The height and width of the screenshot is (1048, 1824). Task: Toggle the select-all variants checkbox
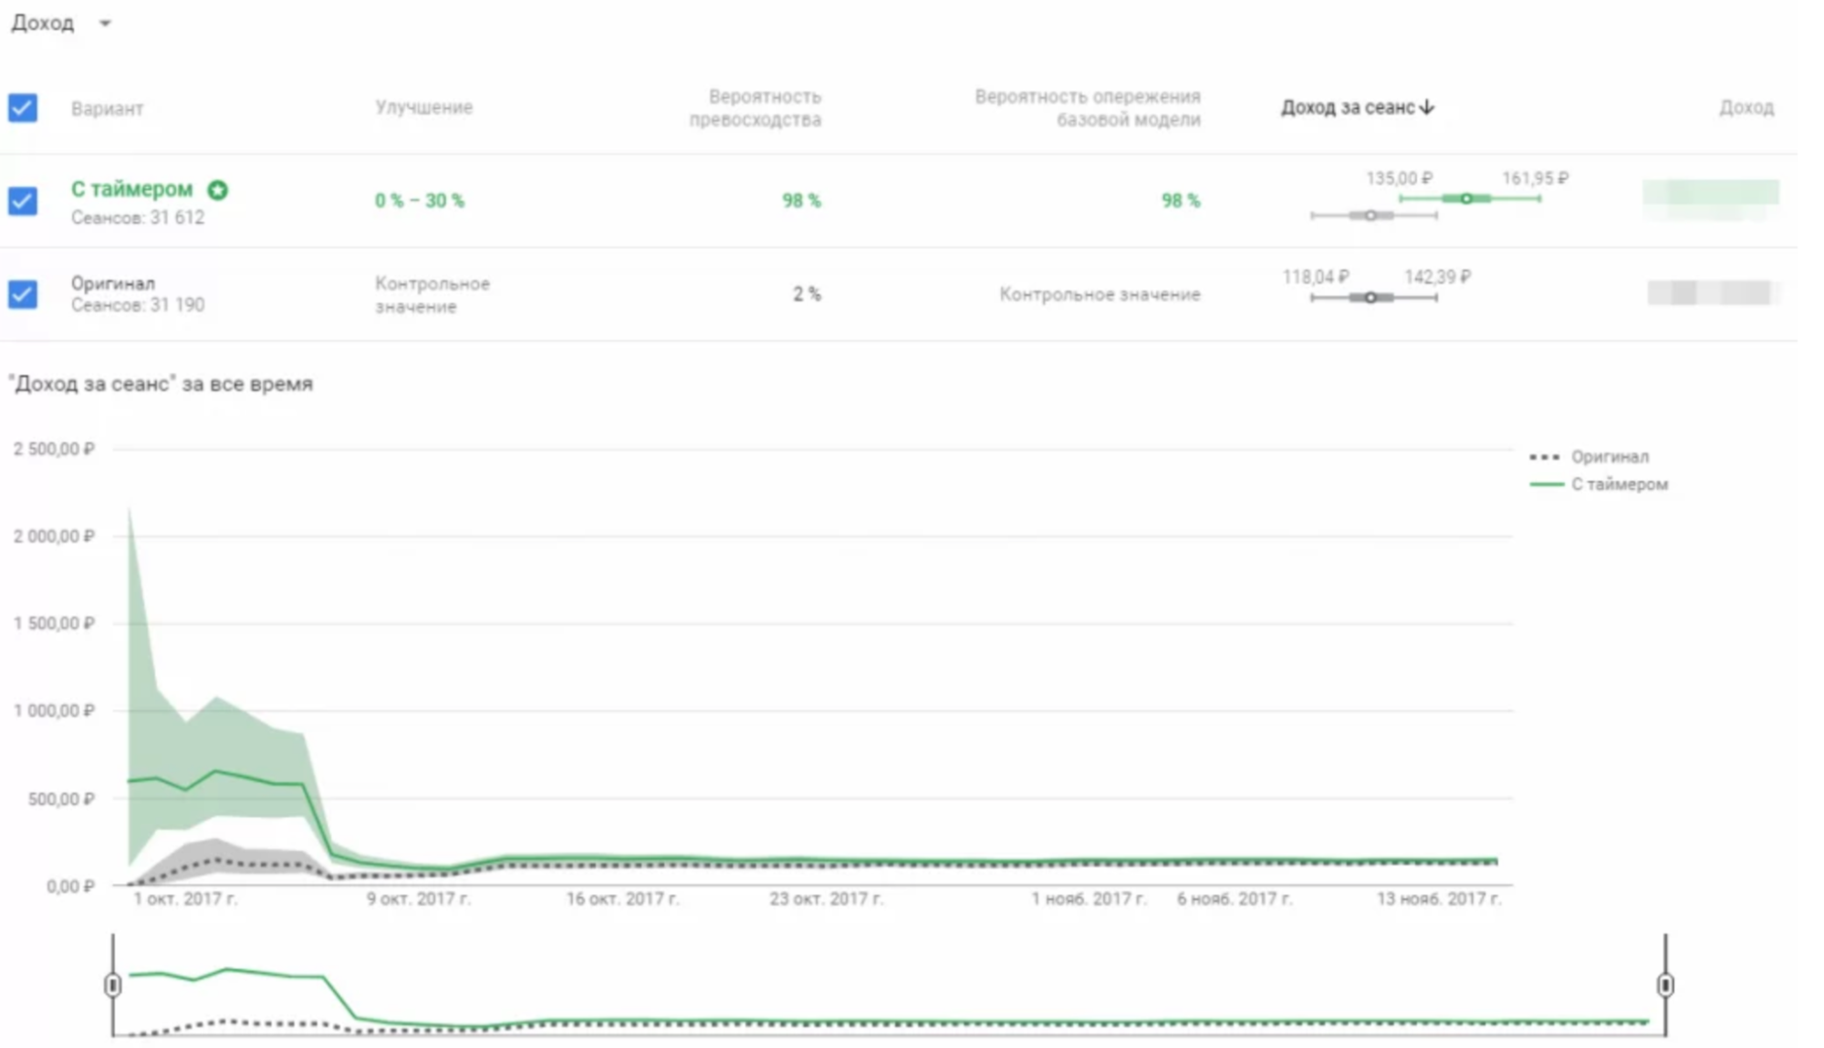(x=23, y=108)
